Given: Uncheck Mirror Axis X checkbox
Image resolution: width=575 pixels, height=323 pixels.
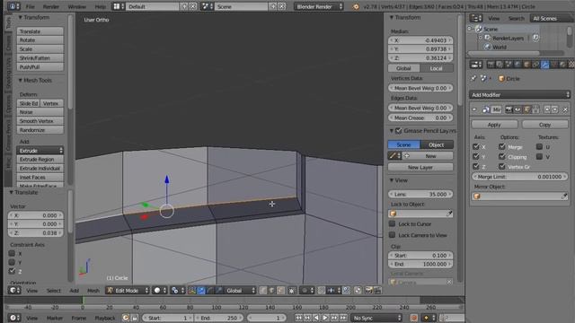Looking at the screenshot, I should [x=476, y=146].
